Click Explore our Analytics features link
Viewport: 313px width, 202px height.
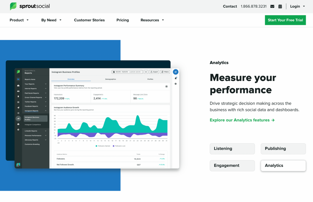(242, 120)
